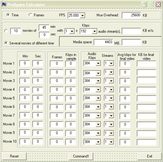Select the '10 movies of' radio option
The image size is (163, 162).
(x=6, y=31)
